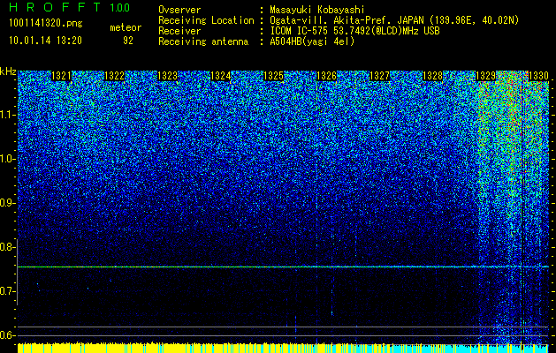Click the kHz axis unit label
Image resolution: width=556 pixels, height=353 pixels.
coord(8,71)
